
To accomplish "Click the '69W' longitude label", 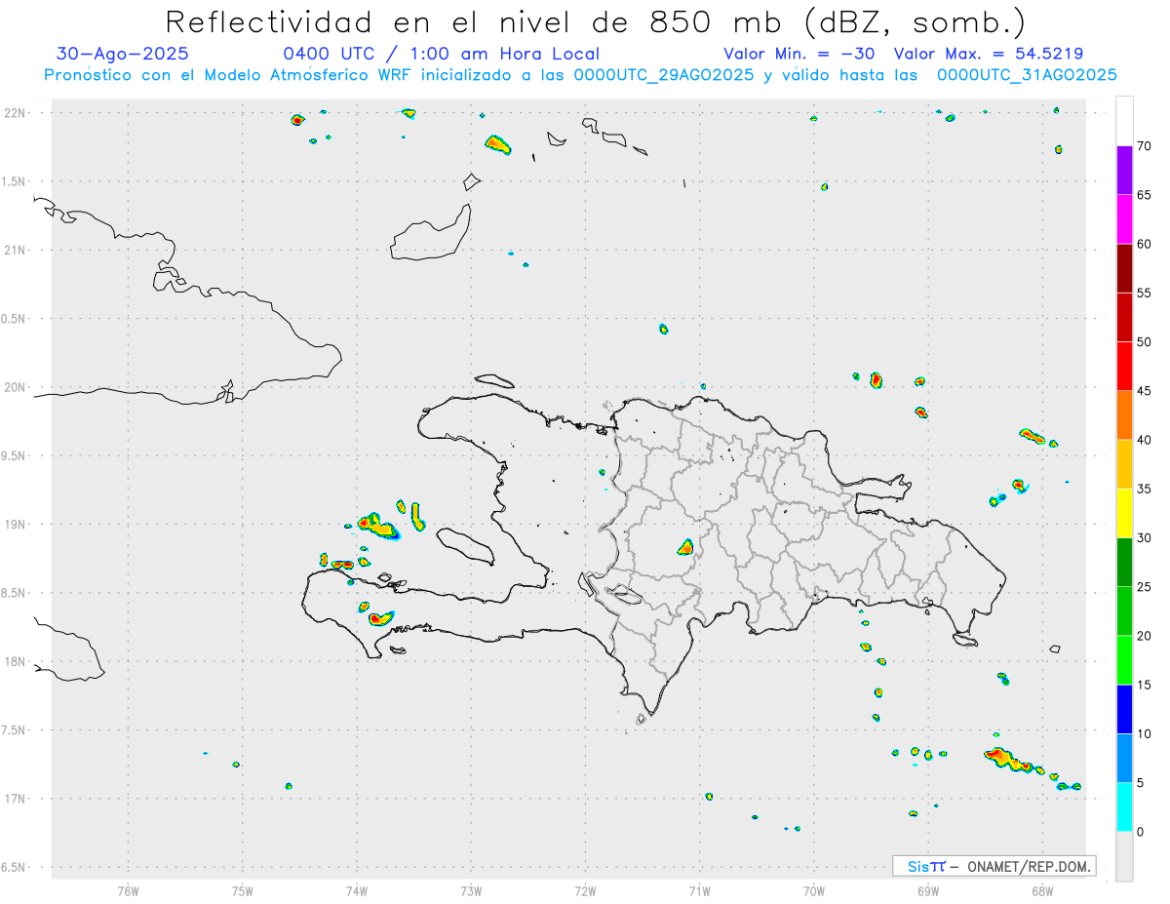I will click(928, 890).
